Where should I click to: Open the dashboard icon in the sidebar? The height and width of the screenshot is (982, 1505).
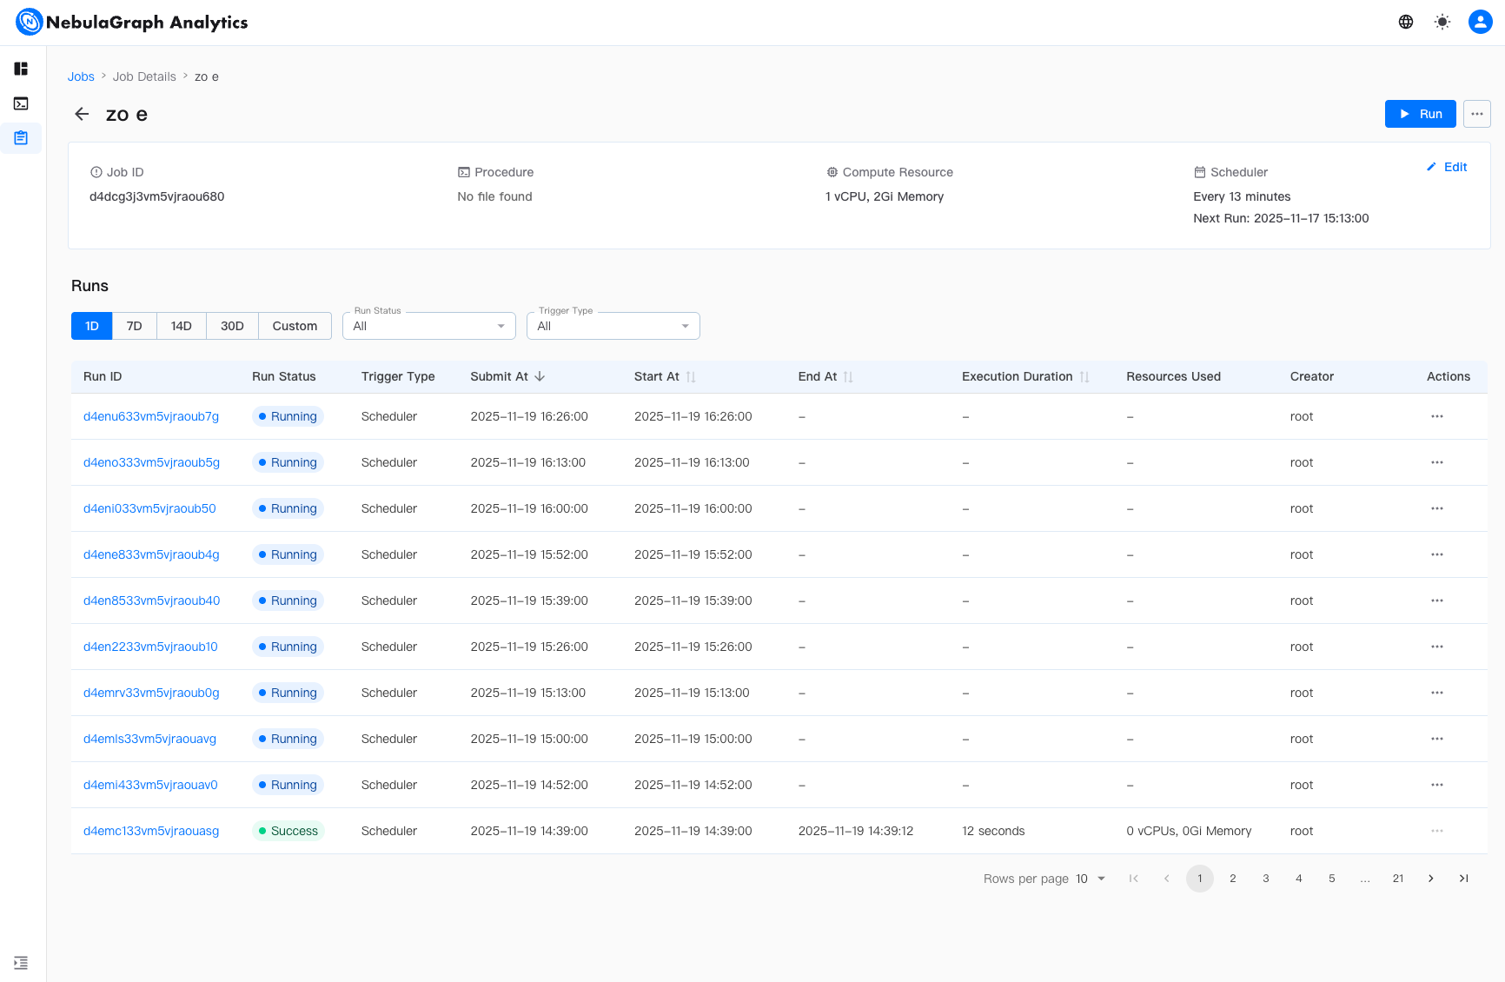[x=21, y=69]
